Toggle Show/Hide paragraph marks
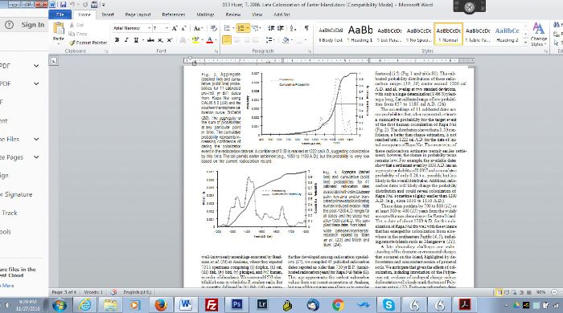The height and width of the screenshot is (313, 563). pyautogui.click(x=306, y=28)
